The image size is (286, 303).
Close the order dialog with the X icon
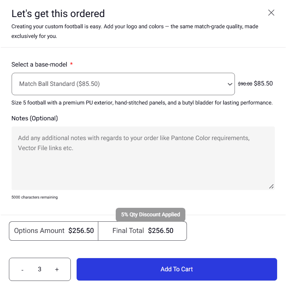pyautogui.click(x=271, y=13)
